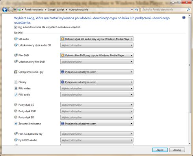Click the Udoskonalony dysk audio CD icon

pyautogui.click(x=16, y=45)
